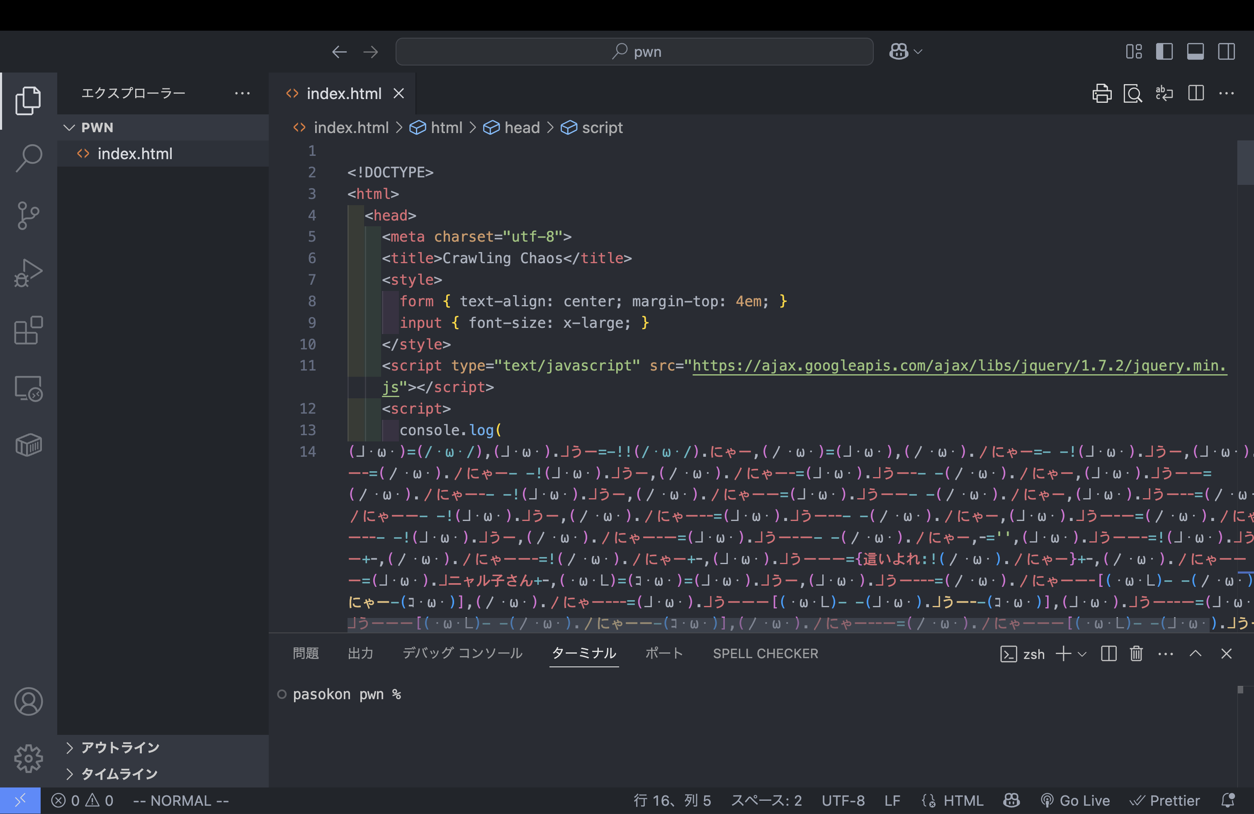Open the new terminal launch profile dropdown

[x=1082, y=654]
